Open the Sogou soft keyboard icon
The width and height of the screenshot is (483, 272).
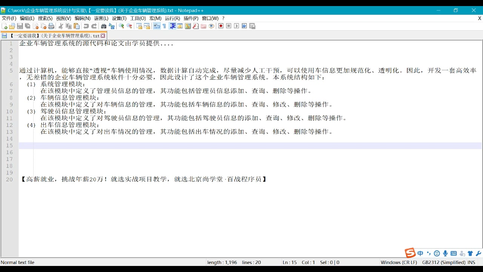pos(454,253)
